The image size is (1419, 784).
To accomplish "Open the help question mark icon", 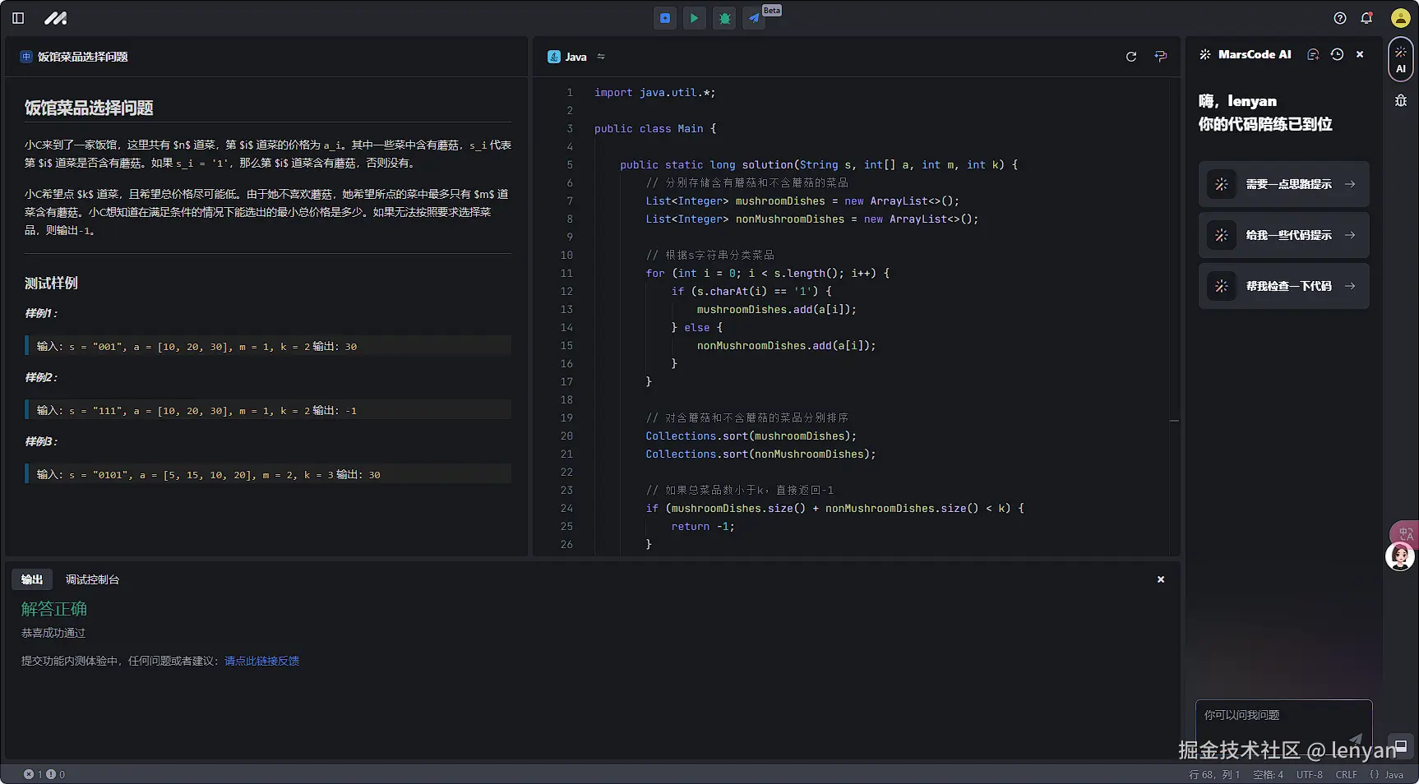I will point(1340,18).
